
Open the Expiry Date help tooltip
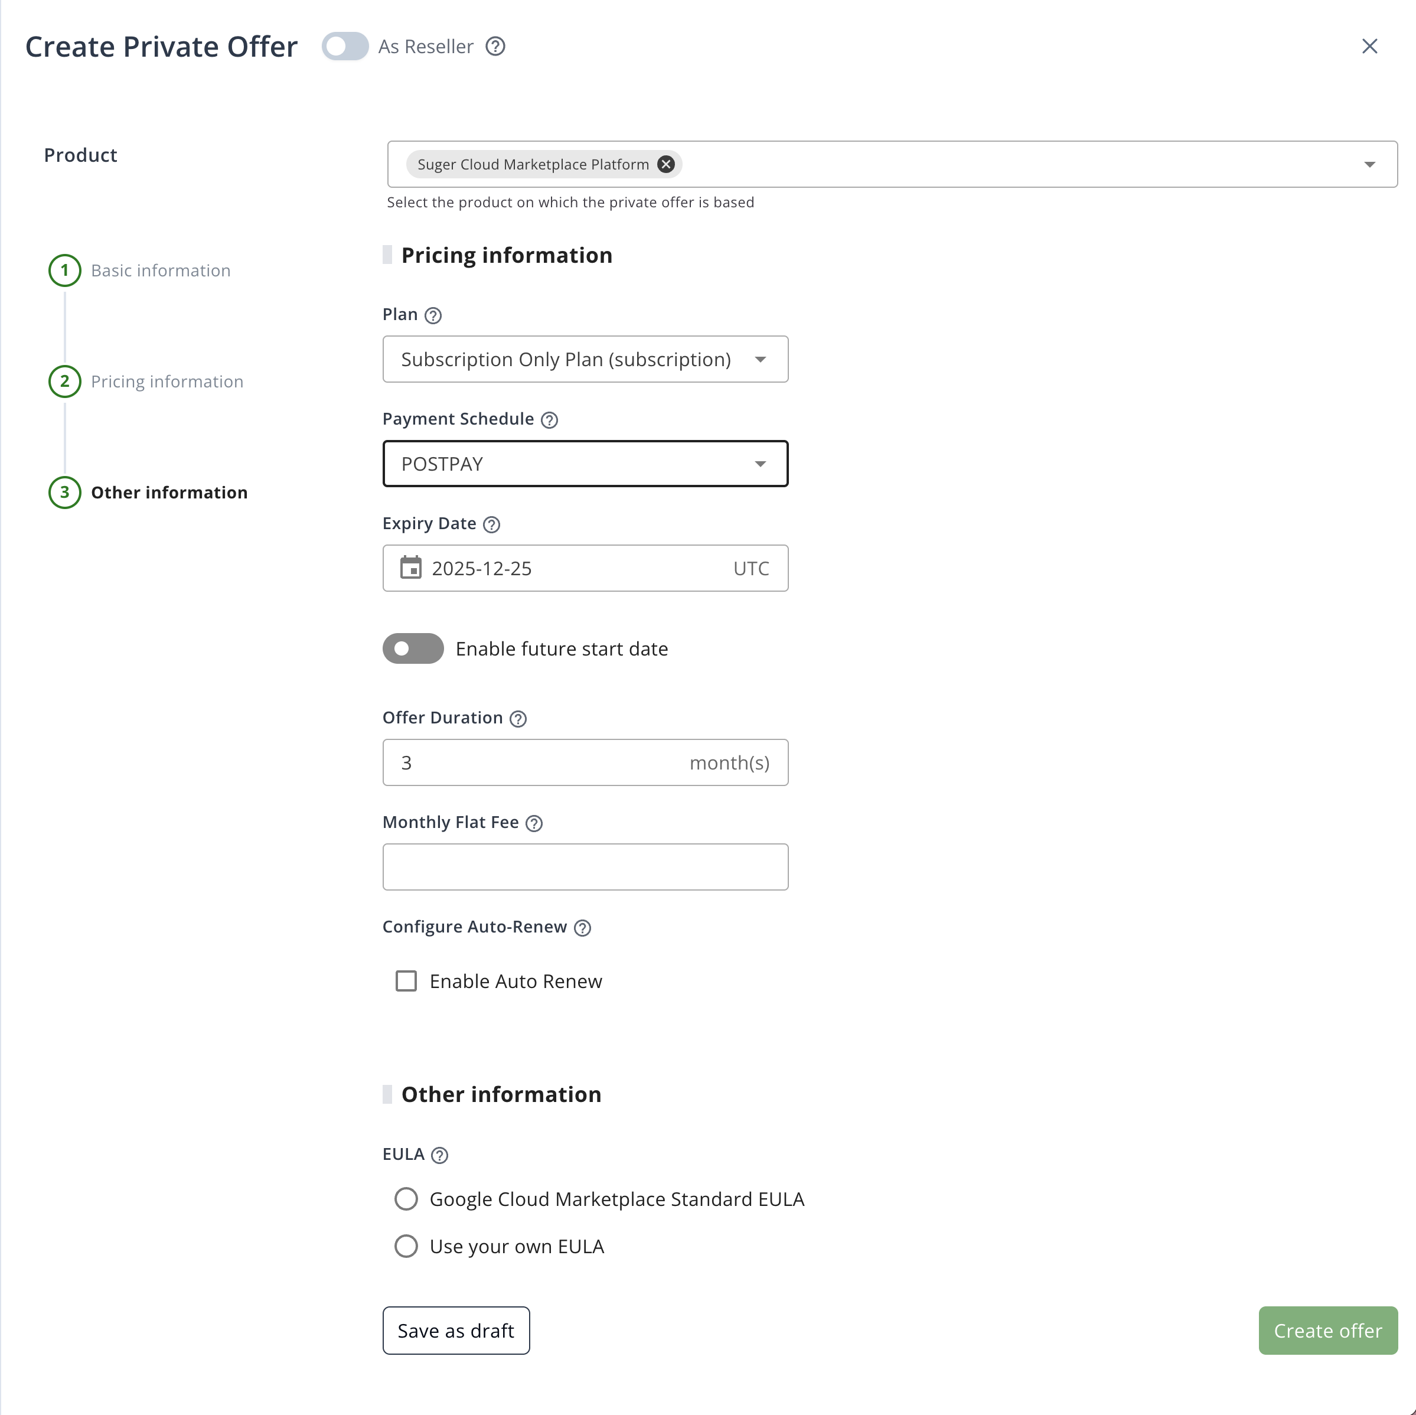tap(491, 524)
